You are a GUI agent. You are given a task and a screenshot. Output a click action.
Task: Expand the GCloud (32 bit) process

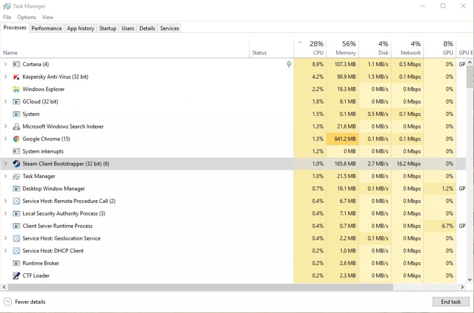point(6,101)
